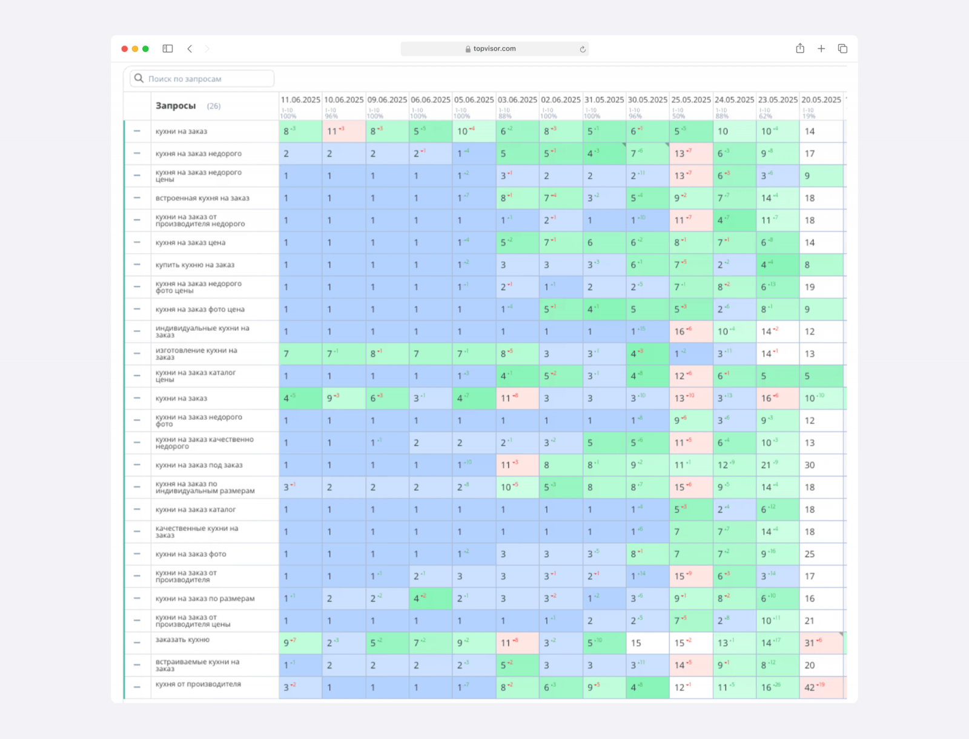The width and height of the screenshot is (969, 739).
Task: Click value 19 in 'кухня на заказ недорого фото цены' row
Action: [810, 287]
